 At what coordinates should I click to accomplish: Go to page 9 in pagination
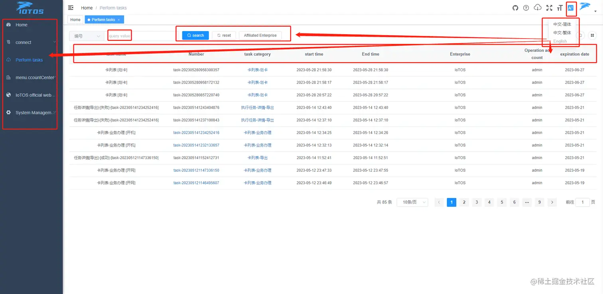click(x=539, y=202)
